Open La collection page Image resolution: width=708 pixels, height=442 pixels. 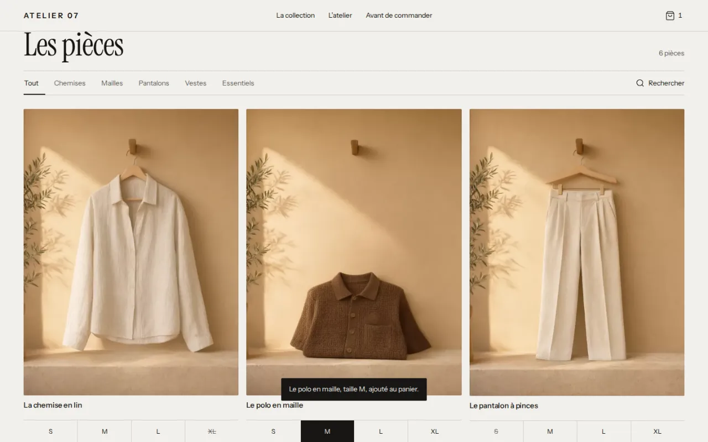[x=295, y=15]
